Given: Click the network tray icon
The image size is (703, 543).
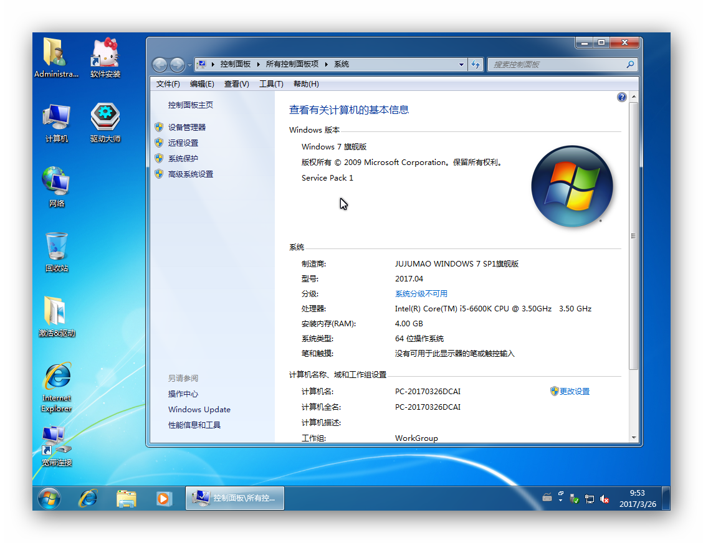Looking at the screenshot, I should (x=589, y=499).
